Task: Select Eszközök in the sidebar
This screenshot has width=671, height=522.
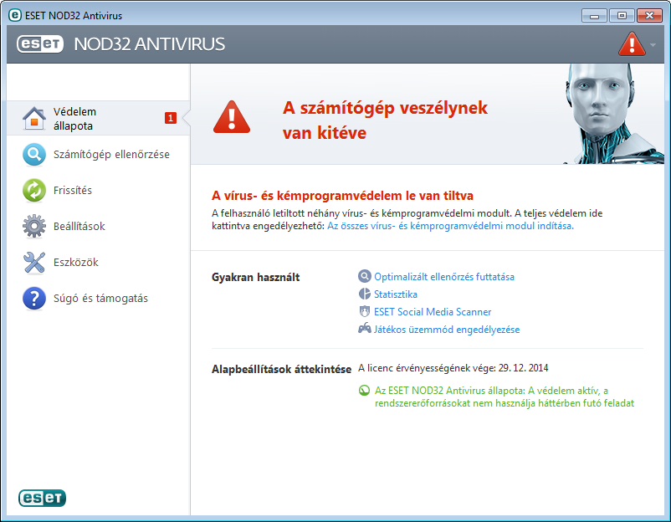Action: coord(99,262)
